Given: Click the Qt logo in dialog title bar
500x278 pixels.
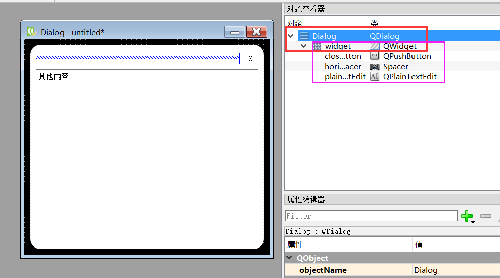Looking at the screenshot, I should (x=32, y=32).
